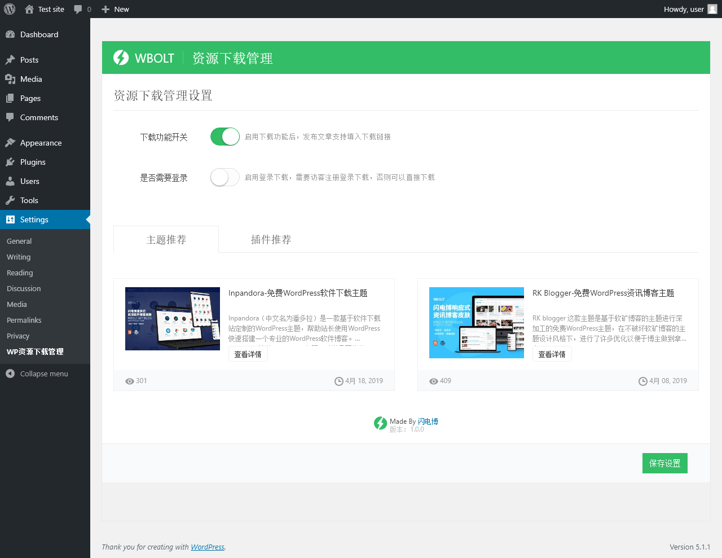The image size is (722, 558).
Task: Click the Version 5.1.1 text
Action: click(x=690, y=547)
